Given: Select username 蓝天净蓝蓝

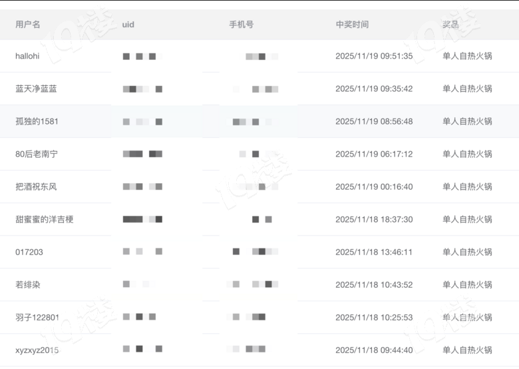Looking at the screenshot, I should click(36, 89).
